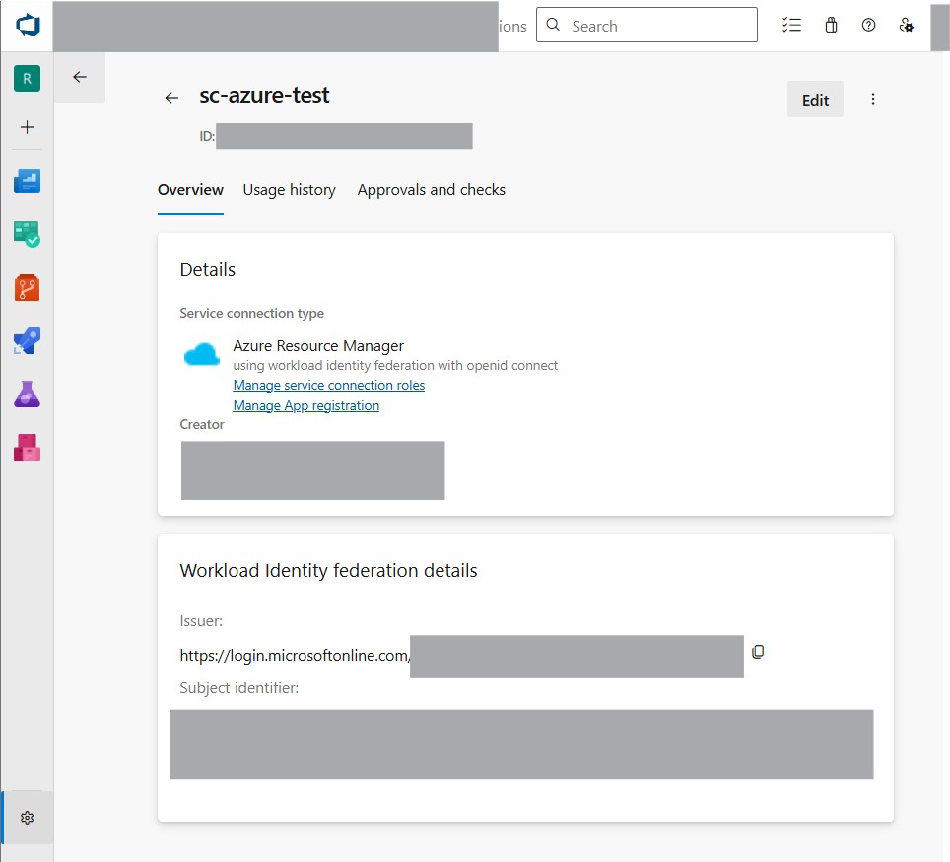Image resolution: width=950 pixels, height=862 pixels.
Task: Open Azure Boards in the sidebar
Action: (28, 234)
